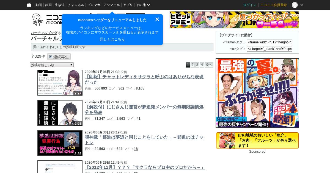Click the user avatar icon in the header

pos(295,5)
